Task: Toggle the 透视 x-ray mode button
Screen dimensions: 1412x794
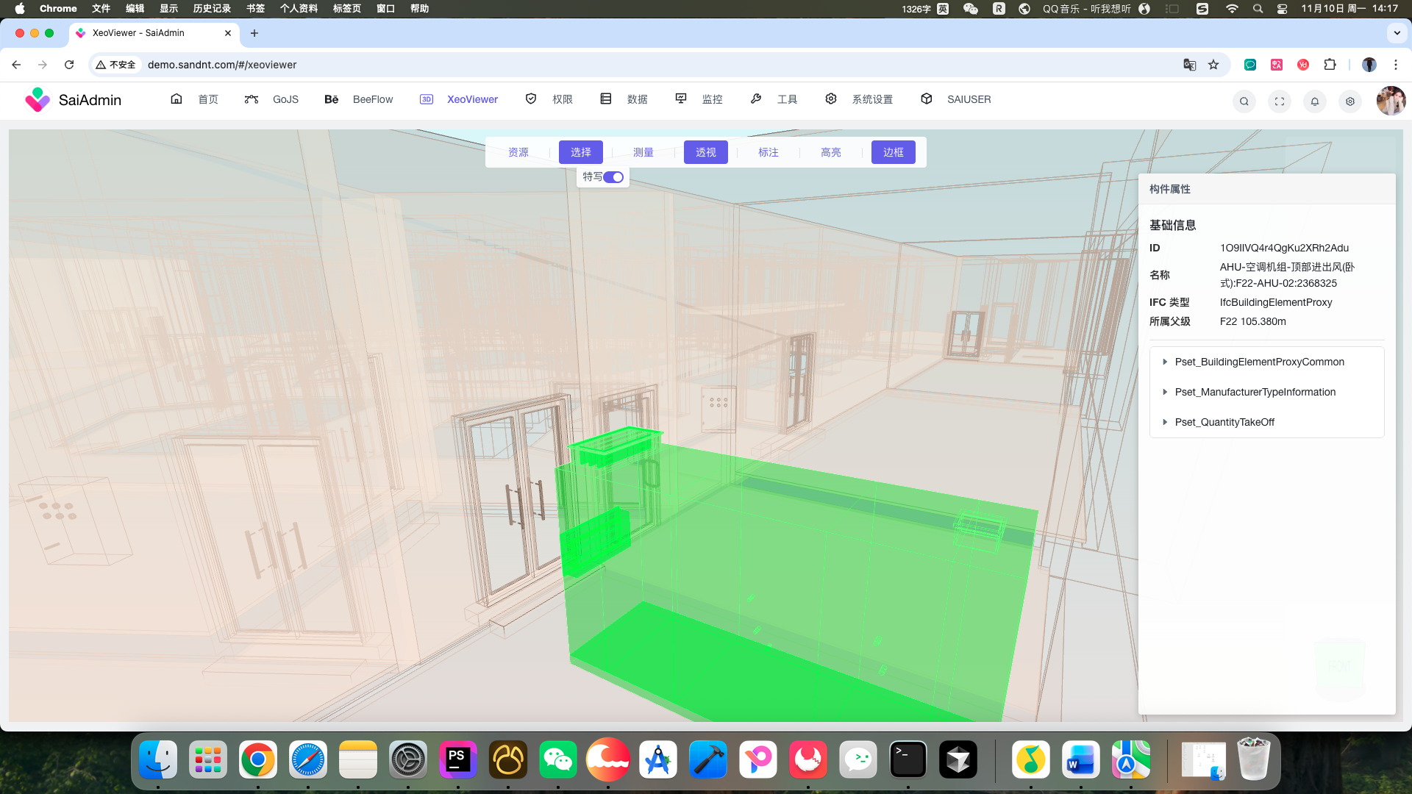Action: coord(705,152)
